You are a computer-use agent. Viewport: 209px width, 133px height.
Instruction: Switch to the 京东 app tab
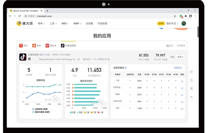click(x=23, y=46)
